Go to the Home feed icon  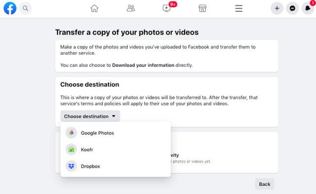[x=94, y=8]
